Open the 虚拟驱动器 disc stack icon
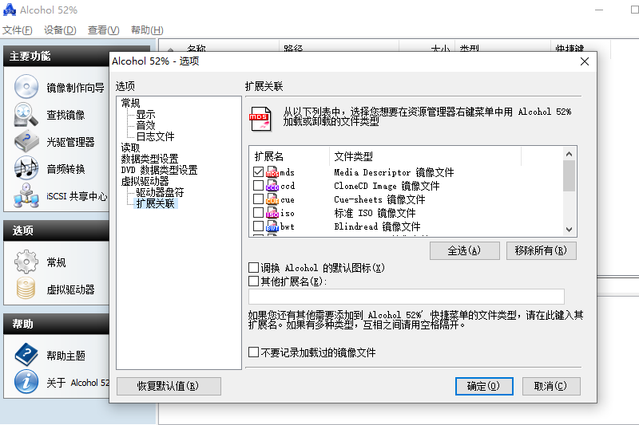This screenshot has height=425, width=639. [26, 289]
